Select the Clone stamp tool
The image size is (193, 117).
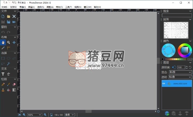click(3, 90)
